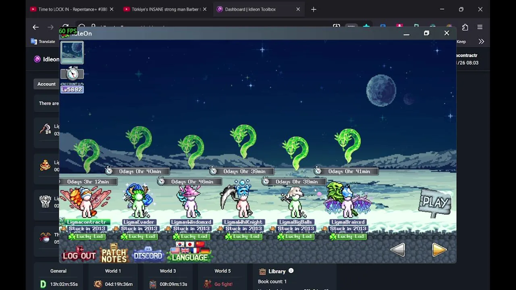Select the Account tab in Toolbox
Image resolution: width=516 pixels, height=290 pixels.
tap(46, 84)
